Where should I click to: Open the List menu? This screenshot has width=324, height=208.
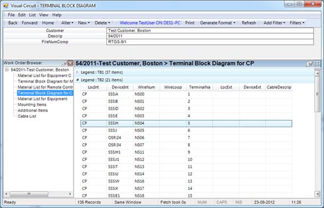click(x=33, y=15)
